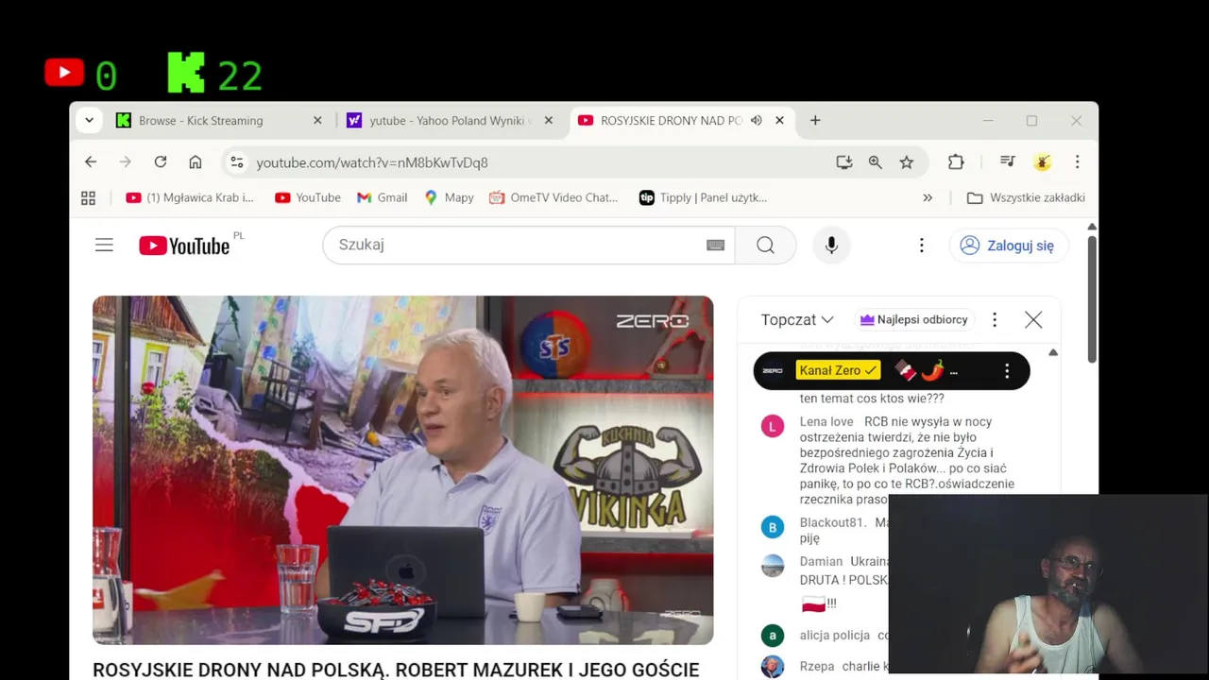Click the address bar URL field
The height and width of the screenshot is (680, 1209).
[538, 162]
